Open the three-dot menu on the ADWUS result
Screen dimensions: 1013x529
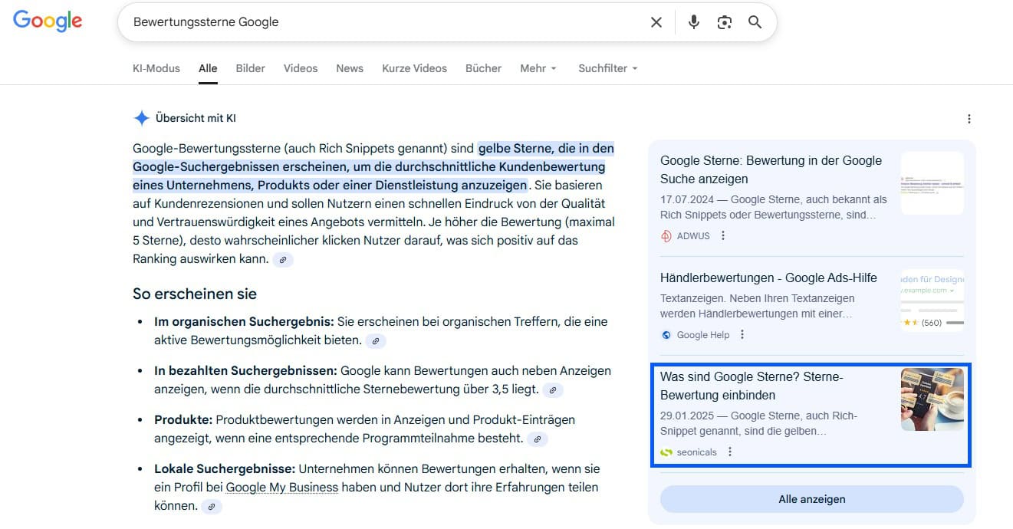722,235
